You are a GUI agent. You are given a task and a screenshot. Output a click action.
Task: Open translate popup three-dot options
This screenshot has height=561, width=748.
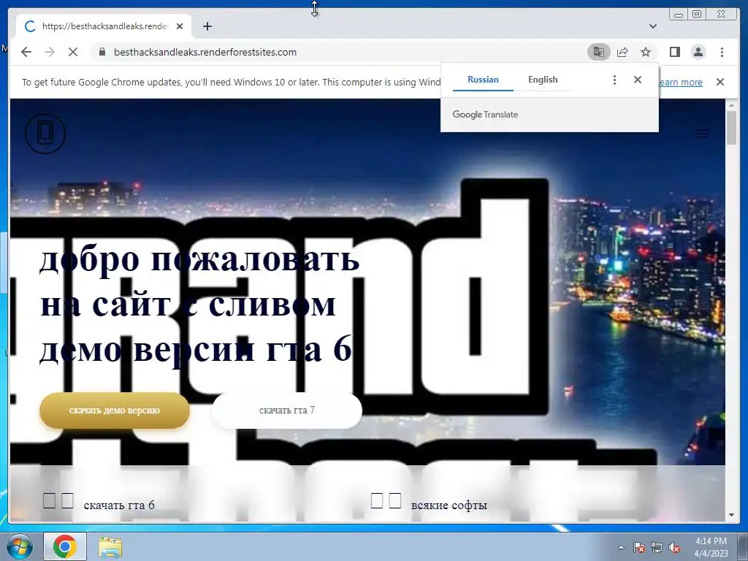(614, 80)
